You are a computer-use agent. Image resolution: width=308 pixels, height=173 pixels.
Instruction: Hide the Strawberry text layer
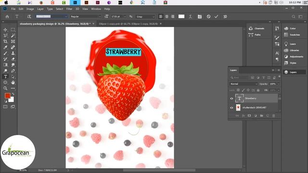(x=231, y=99)
